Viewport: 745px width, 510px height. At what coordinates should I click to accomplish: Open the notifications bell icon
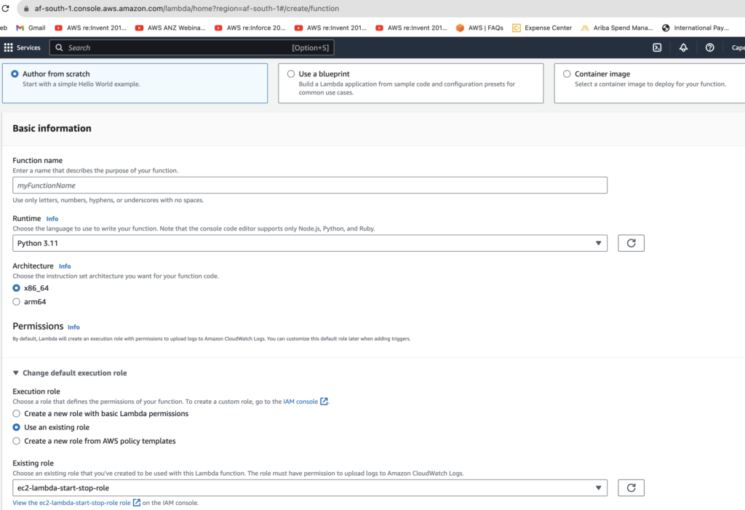[x=683, y=47]
